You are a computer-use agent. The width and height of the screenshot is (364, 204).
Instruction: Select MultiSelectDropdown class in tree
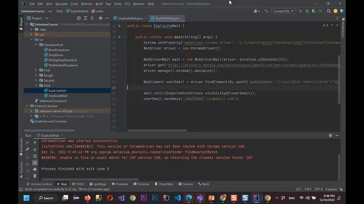tap(63, 65)
